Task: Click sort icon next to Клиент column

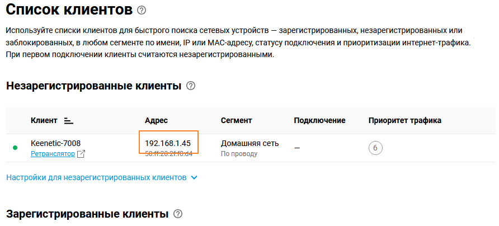Action: pyautogui.click(x=69, y=121)
